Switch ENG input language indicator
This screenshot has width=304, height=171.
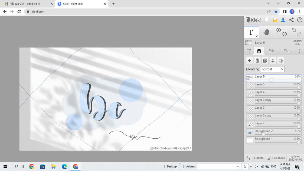(x=274, y=167)
